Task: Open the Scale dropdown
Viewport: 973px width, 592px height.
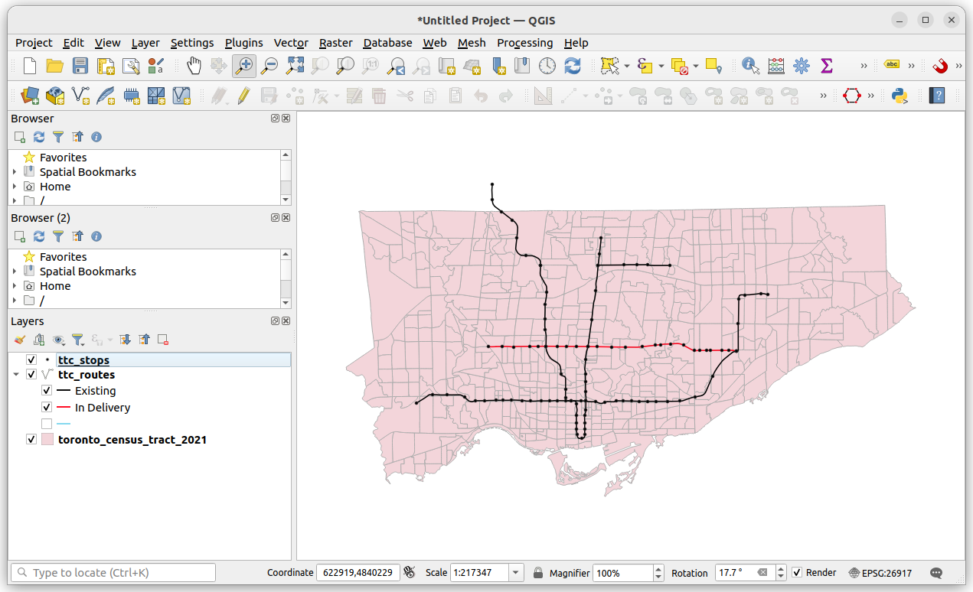Action: pos(514,572)
